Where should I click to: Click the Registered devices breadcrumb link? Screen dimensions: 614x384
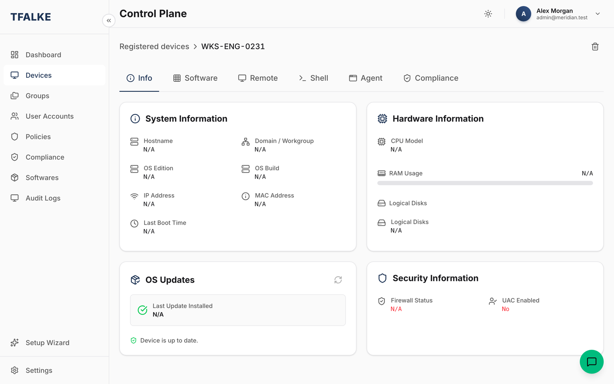(x=154, y=46)
